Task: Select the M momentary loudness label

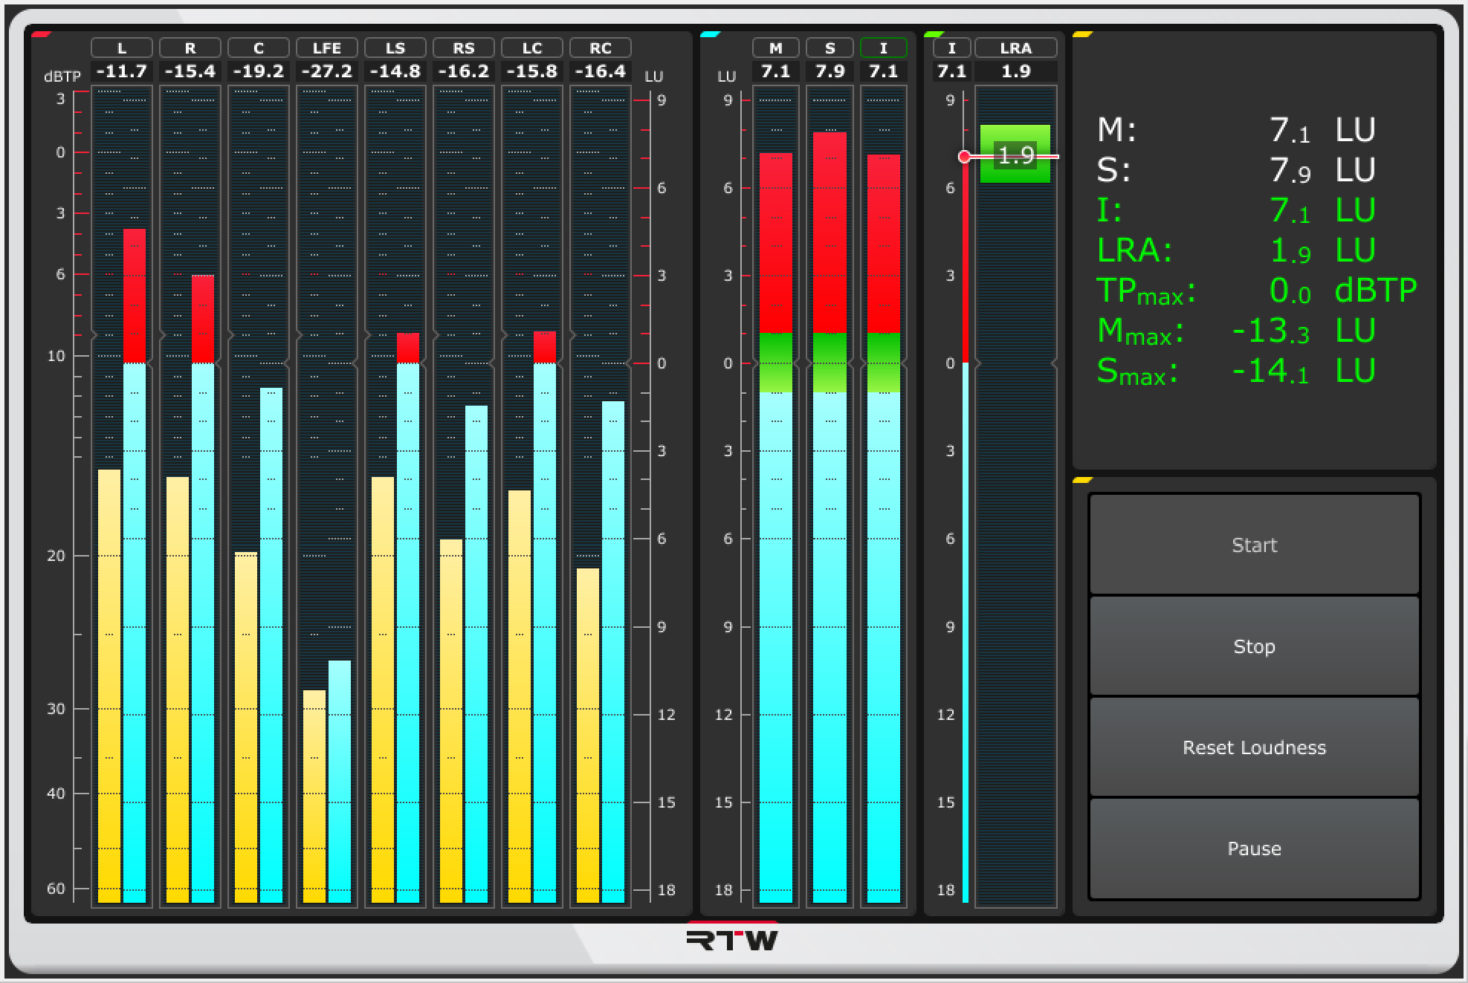Action: tap(776, 48)
